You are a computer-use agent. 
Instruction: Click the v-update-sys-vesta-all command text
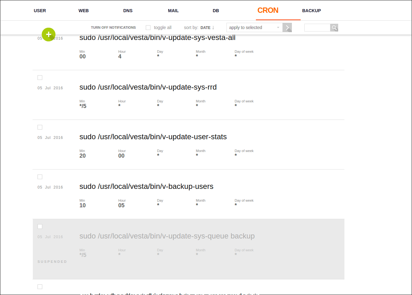tap(157, 38)
